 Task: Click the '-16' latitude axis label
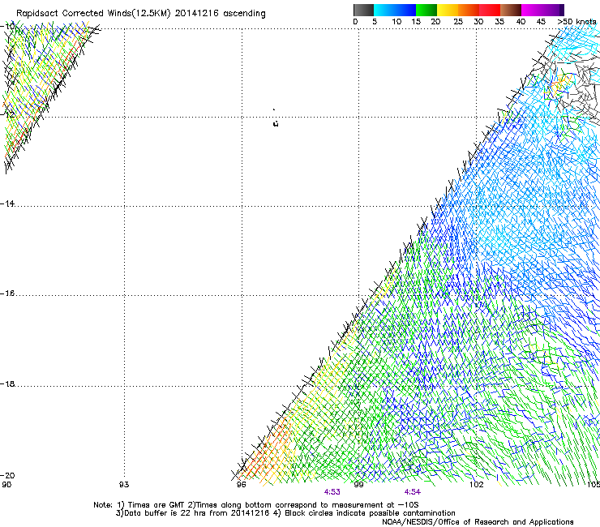click(7, 293)
